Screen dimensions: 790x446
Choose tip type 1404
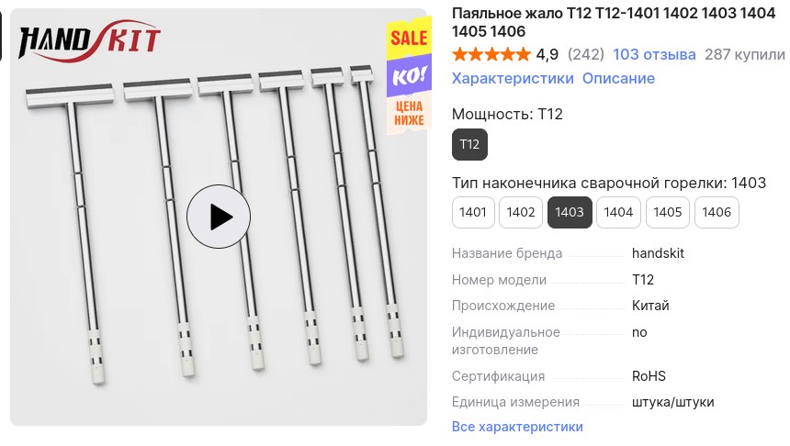point(618,212)
